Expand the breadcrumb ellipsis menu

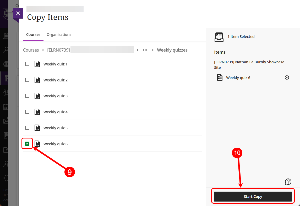(x=145, y=50)
